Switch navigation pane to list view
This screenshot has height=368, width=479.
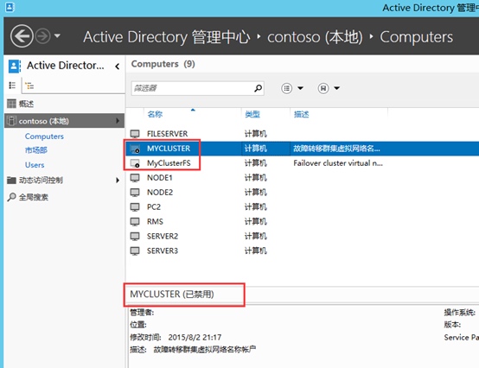(12, 86)
